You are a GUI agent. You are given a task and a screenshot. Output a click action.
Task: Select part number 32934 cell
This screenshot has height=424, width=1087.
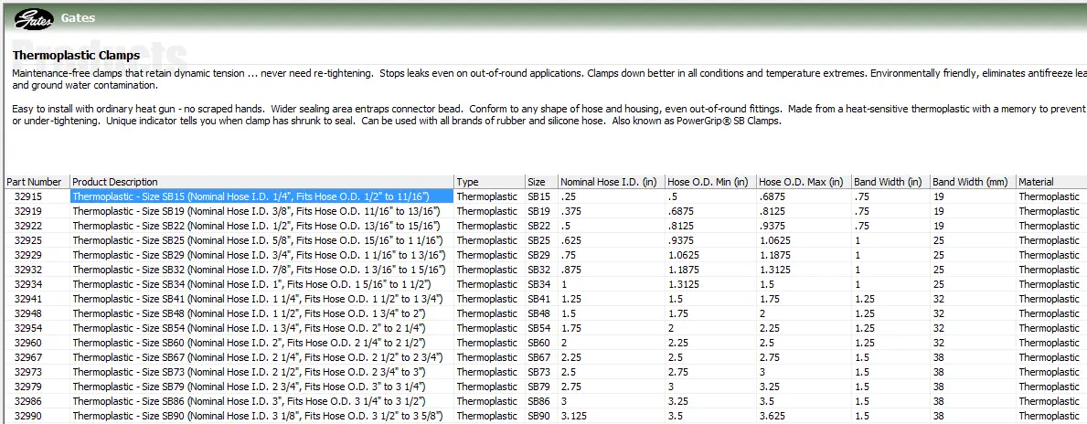coord(37,284)
